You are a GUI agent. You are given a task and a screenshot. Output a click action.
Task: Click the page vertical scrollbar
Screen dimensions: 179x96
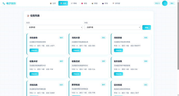tap(178, 36)
